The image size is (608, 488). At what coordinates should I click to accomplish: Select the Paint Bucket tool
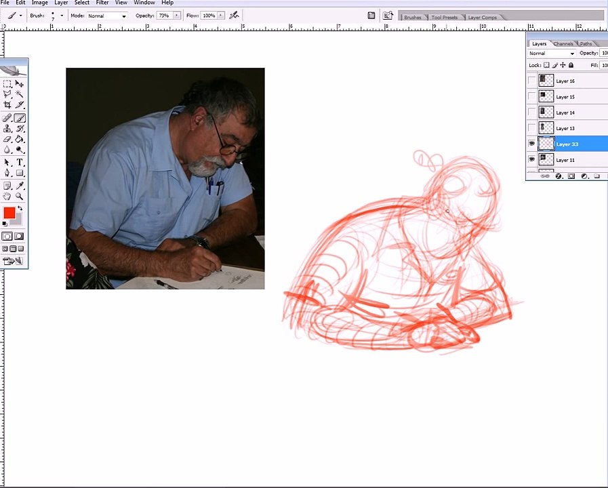tap(20, 139)
